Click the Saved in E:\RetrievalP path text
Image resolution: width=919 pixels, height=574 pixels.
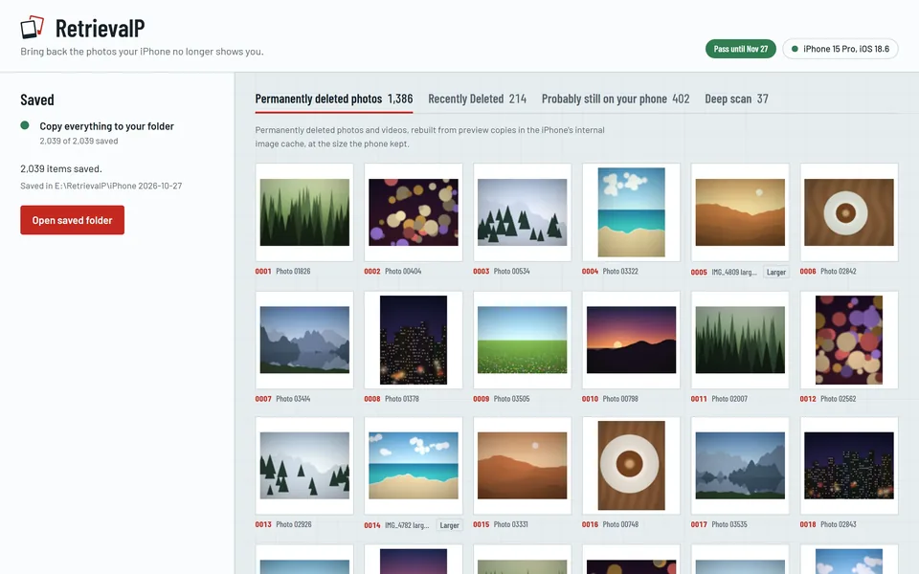[x=101, y=186]
